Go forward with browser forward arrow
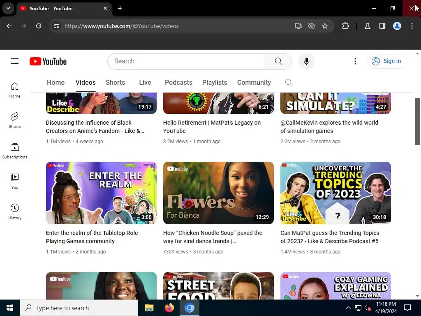Screen dimensions: 421x316 (x=24, y=26)
